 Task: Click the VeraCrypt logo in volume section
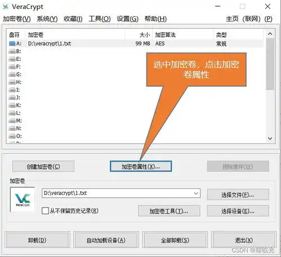click(23, 200)
